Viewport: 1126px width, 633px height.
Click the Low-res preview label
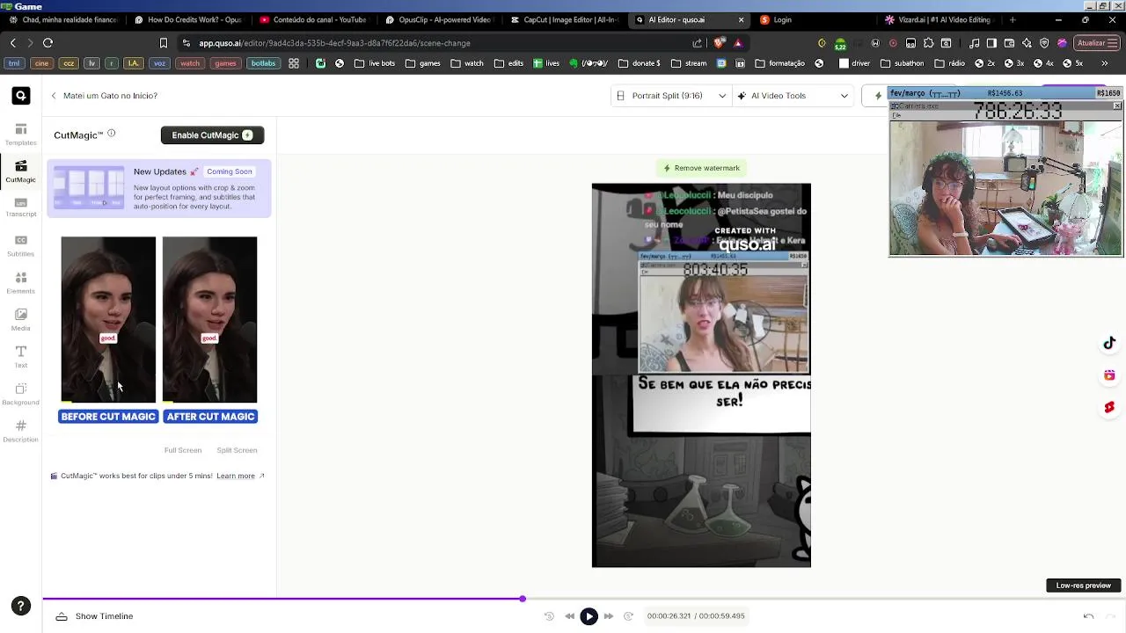point(1084,586)
